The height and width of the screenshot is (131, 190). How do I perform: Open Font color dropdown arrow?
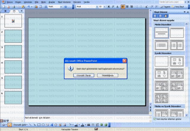pos(85,125)
